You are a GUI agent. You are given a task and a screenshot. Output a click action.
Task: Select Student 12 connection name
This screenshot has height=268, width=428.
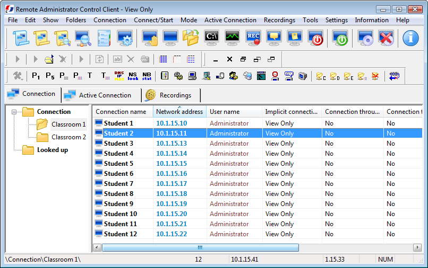coord(121,234)
